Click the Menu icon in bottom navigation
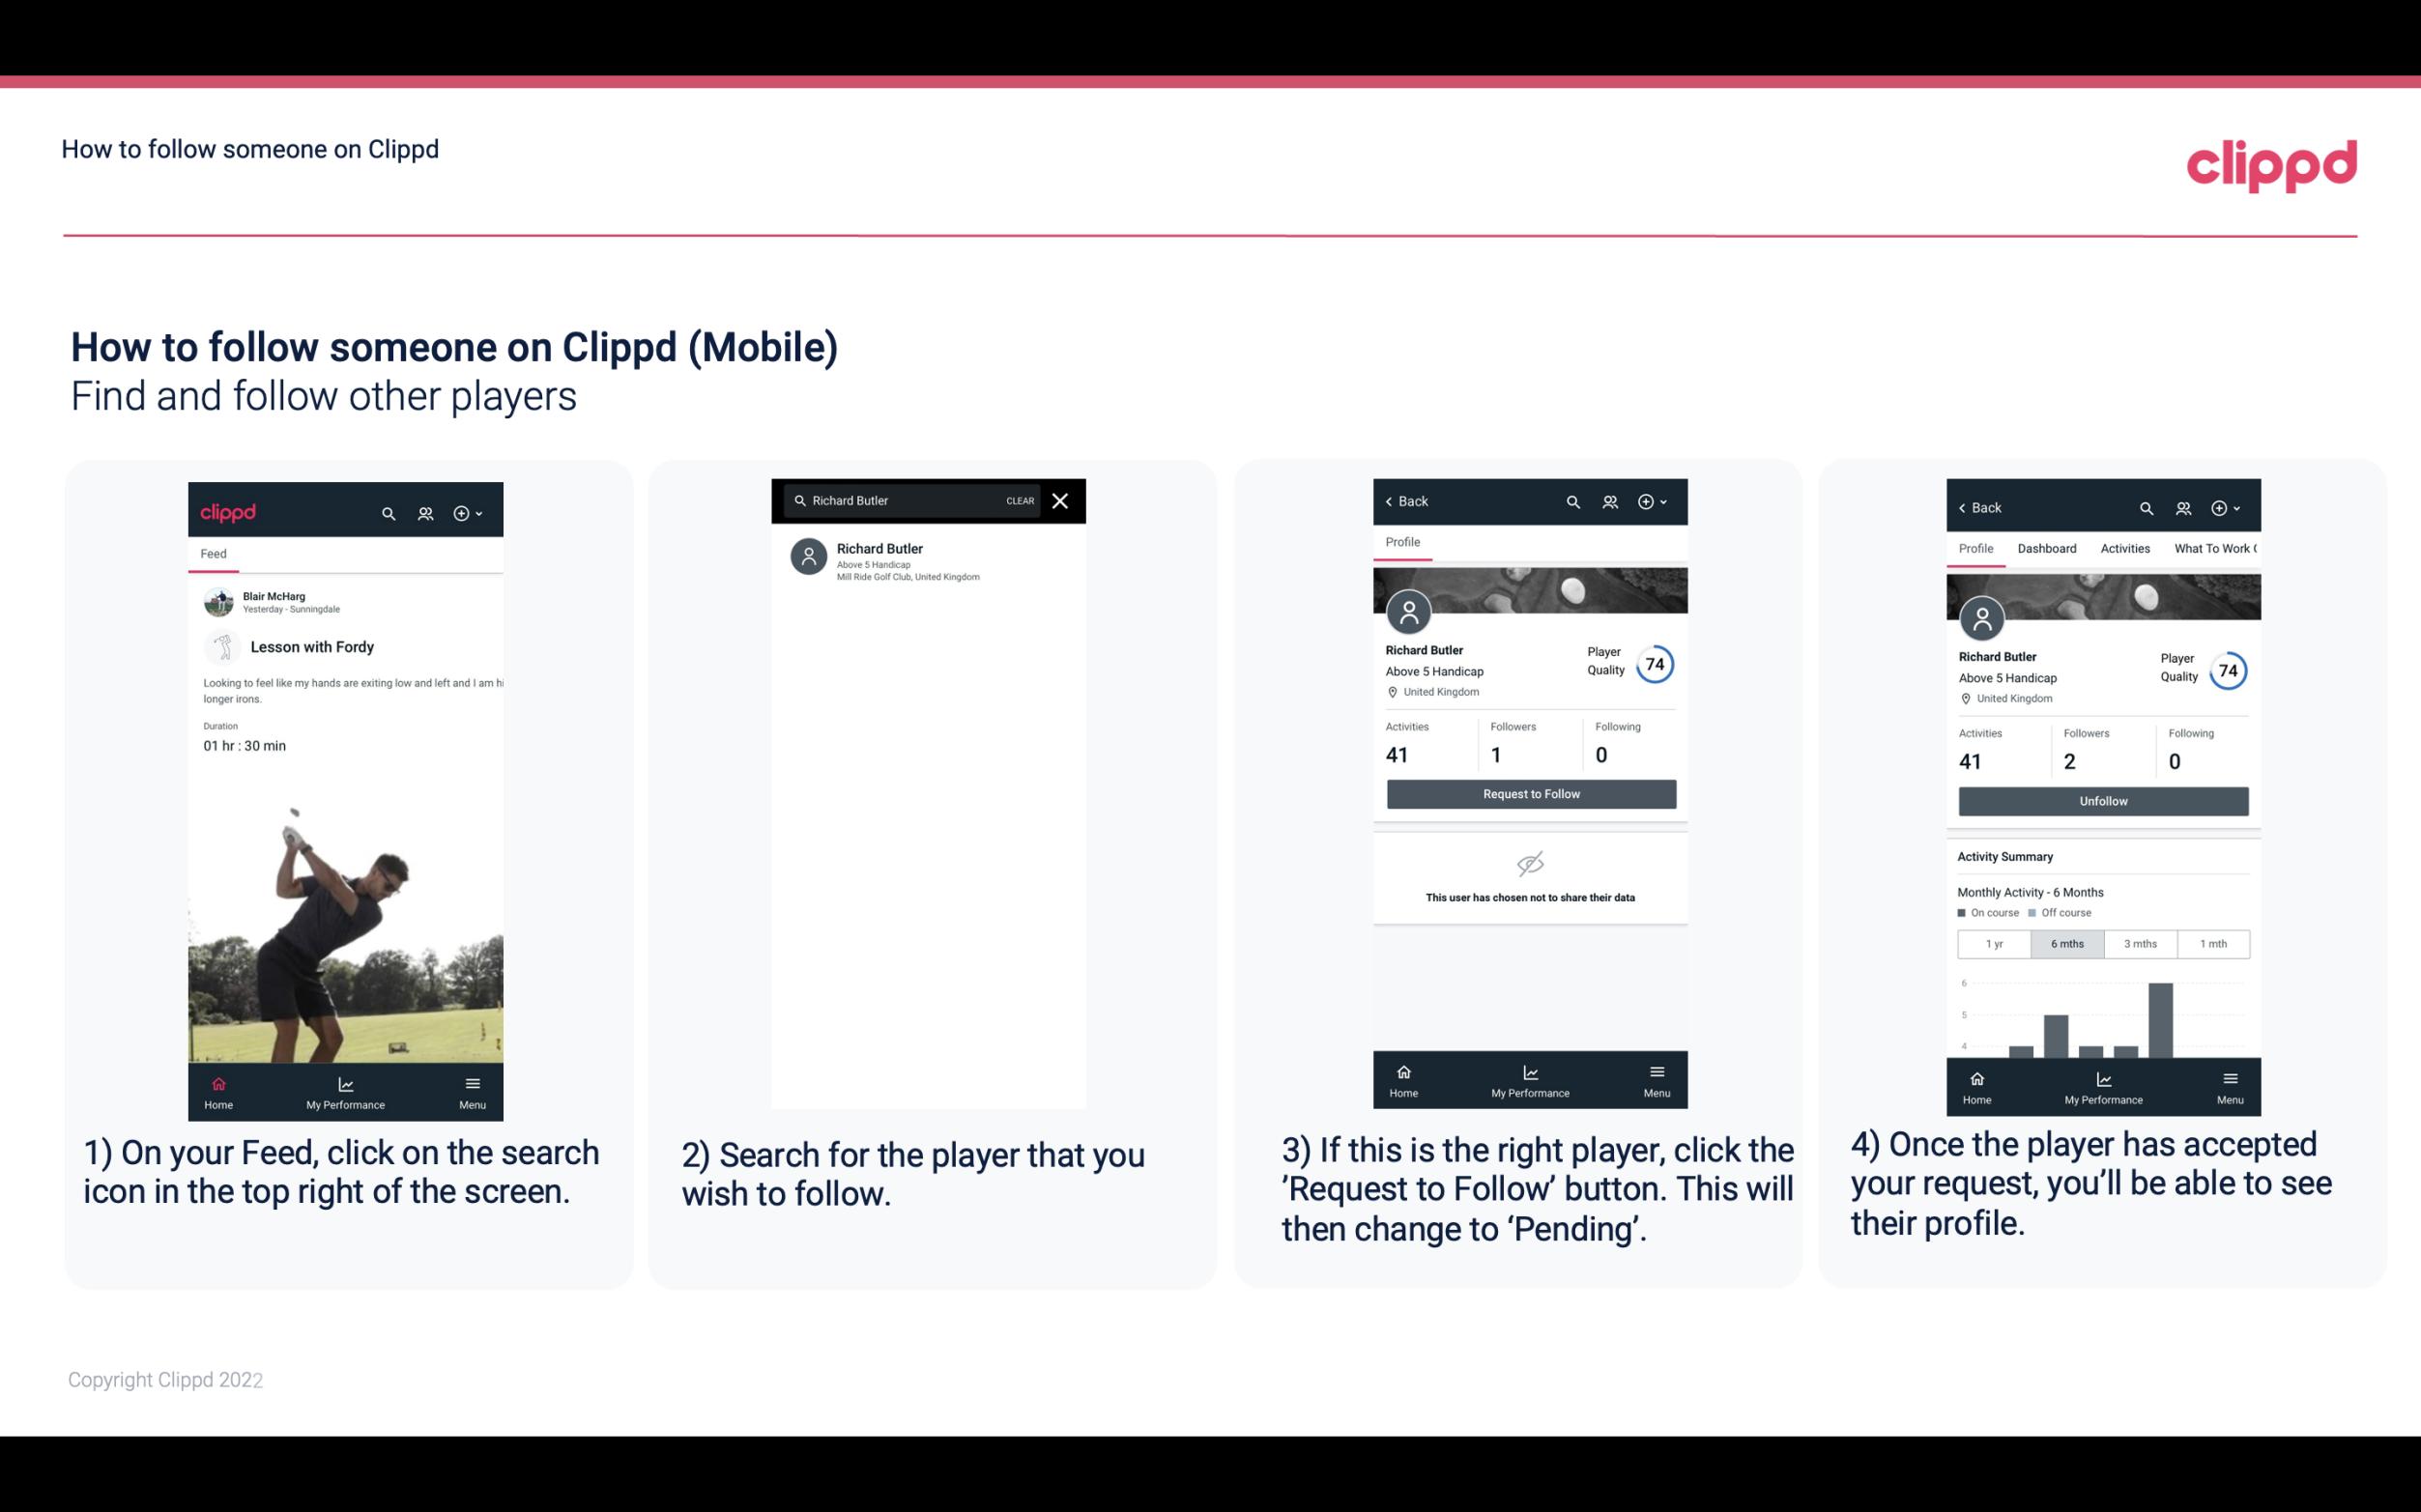 472,1083
